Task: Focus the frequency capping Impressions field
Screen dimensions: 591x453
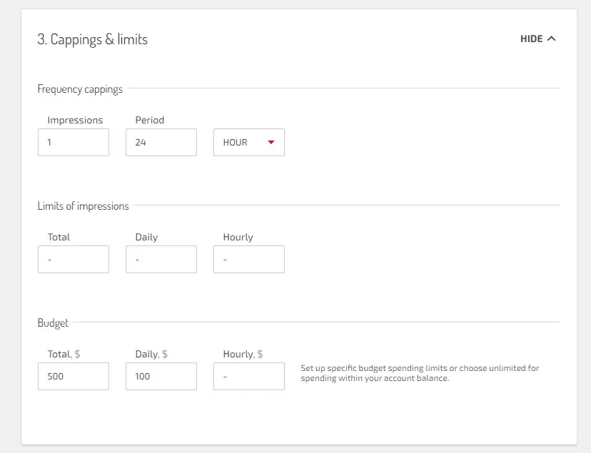Action: (74, 143)
